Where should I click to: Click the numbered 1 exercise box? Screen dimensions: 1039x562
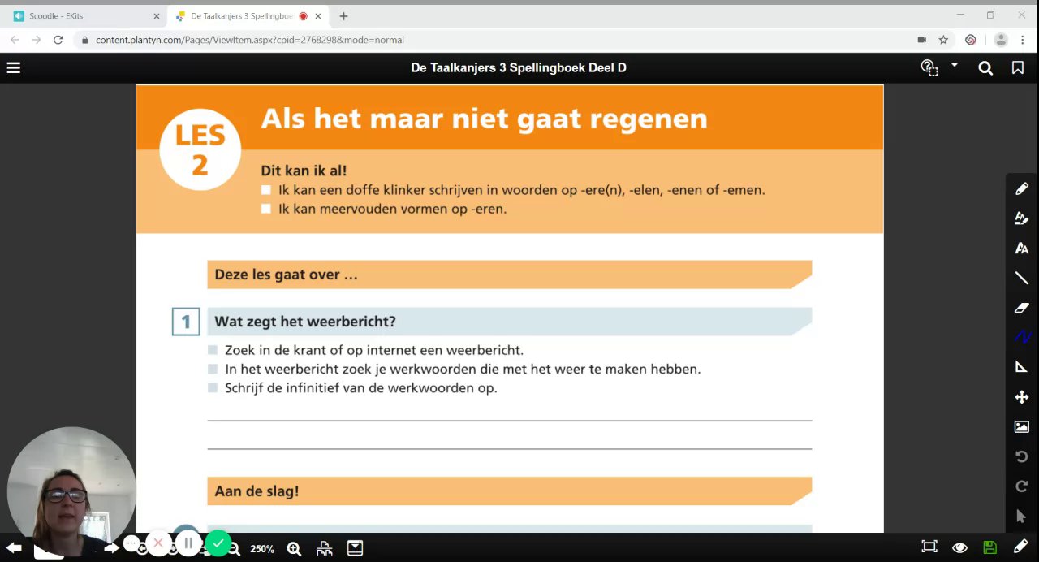186,322
